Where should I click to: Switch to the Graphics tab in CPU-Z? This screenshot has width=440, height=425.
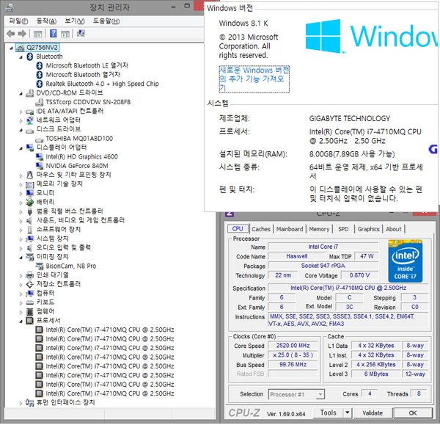pos(368,229)
